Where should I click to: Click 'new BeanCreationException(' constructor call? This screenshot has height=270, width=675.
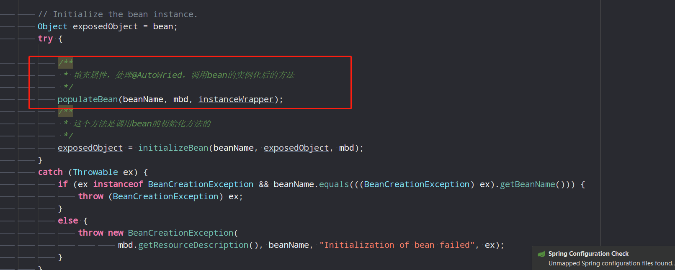[173, 233]
